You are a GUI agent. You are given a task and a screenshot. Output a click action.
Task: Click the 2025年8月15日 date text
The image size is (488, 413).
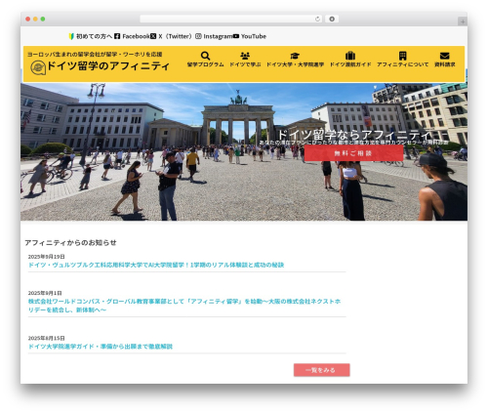pyautogui.click(x=46, y=338)
